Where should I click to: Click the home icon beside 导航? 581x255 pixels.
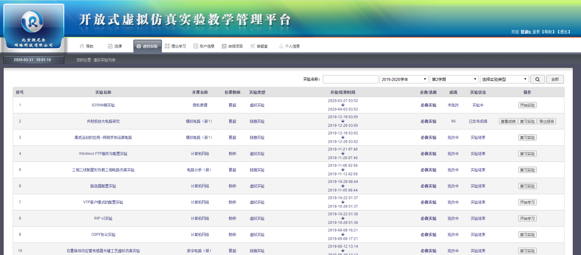pos(82,46)
